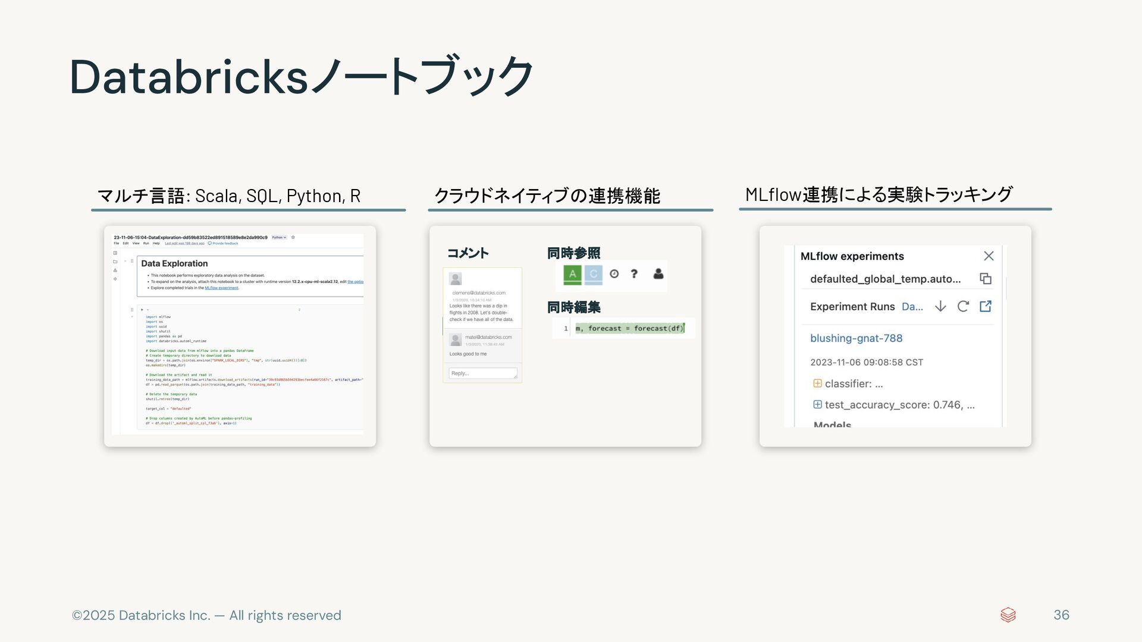
Task: Open the Run menu in the notebook
Action: click(146, 243)
